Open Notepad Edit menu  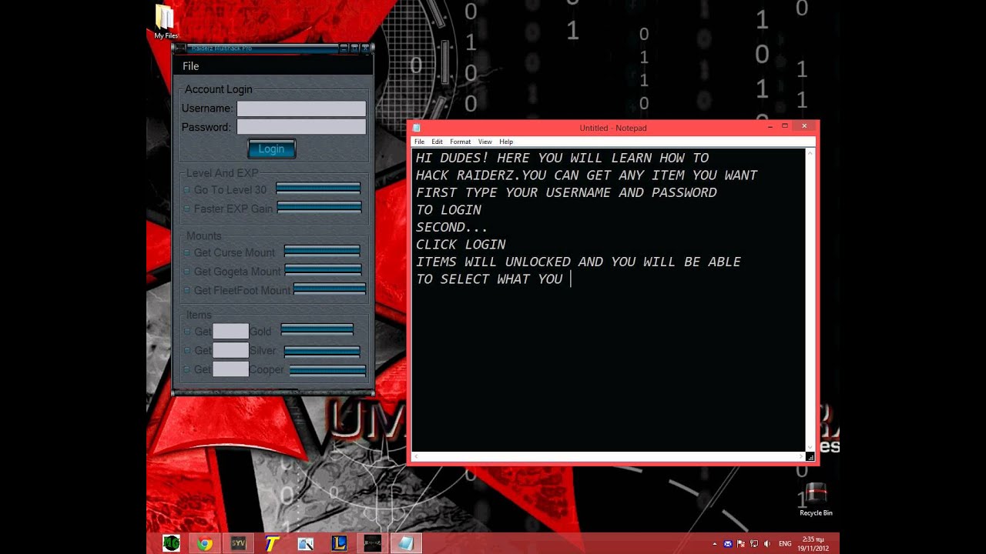[x=437, y=142]
